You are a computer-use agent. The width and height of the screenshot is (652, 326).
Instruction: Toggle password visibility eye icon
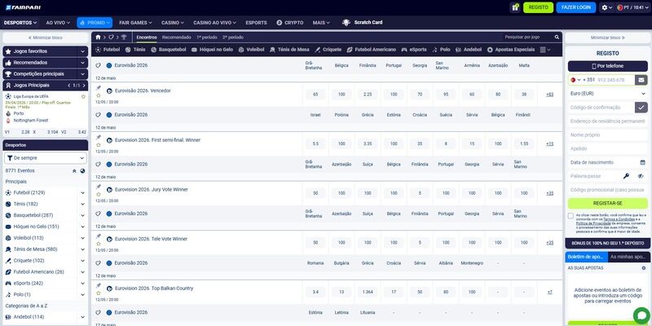(x=641, y=176)
